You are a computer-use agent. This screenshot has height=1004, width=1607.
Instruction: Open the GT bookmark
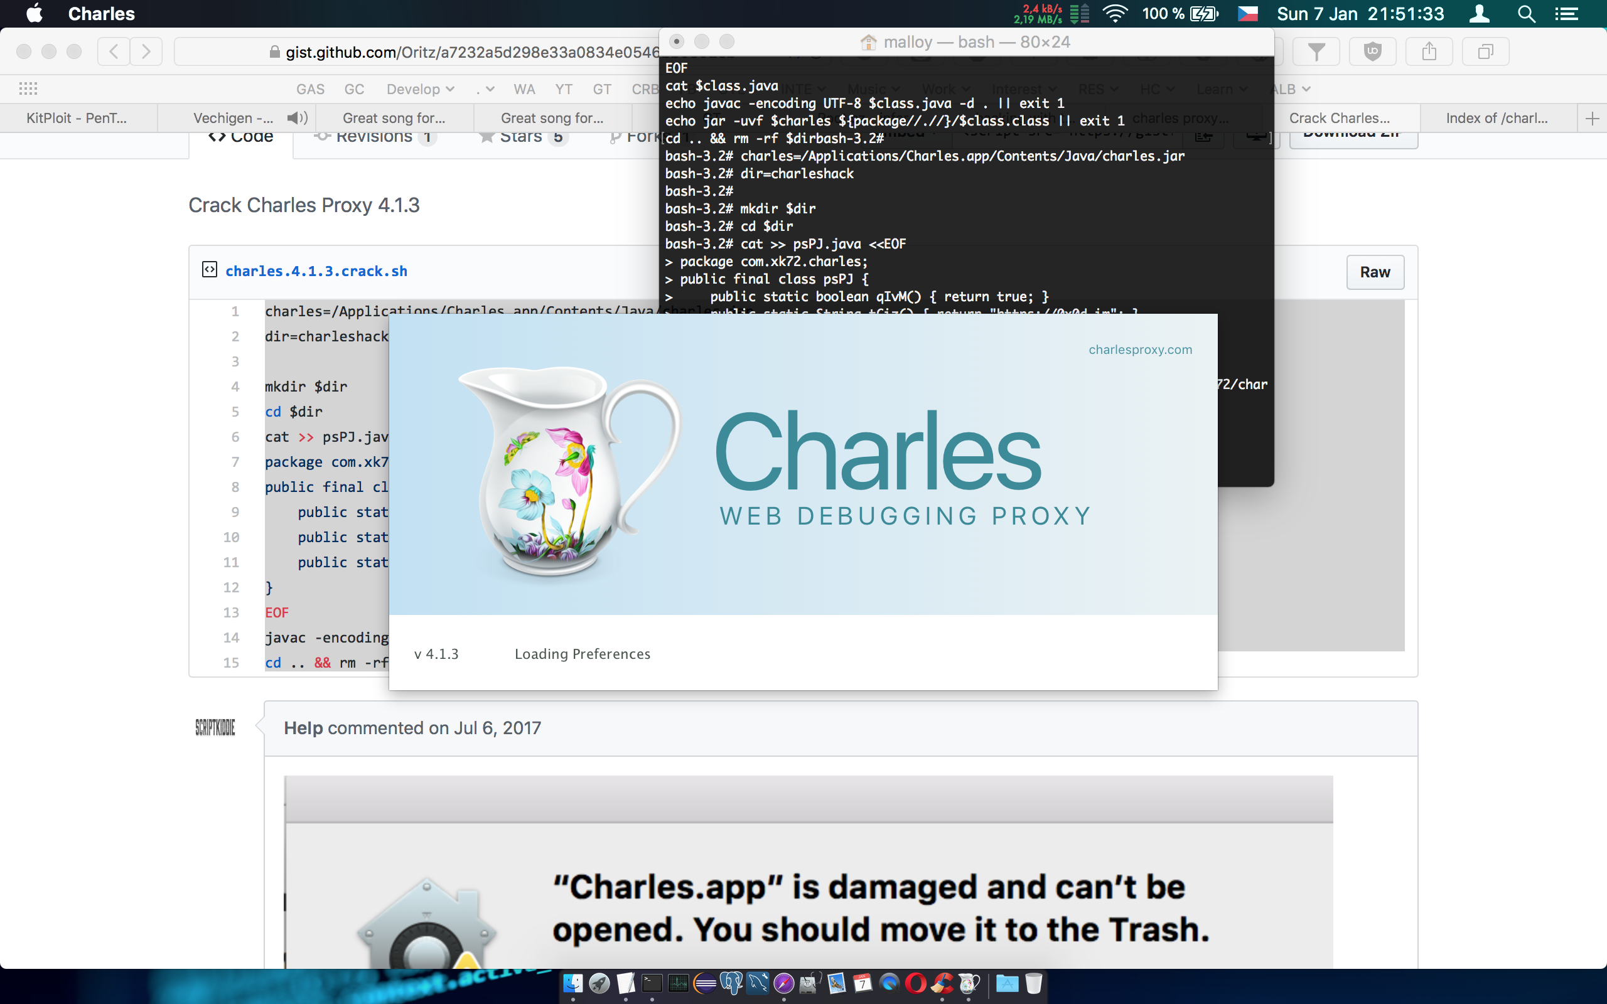coord(602,89)
